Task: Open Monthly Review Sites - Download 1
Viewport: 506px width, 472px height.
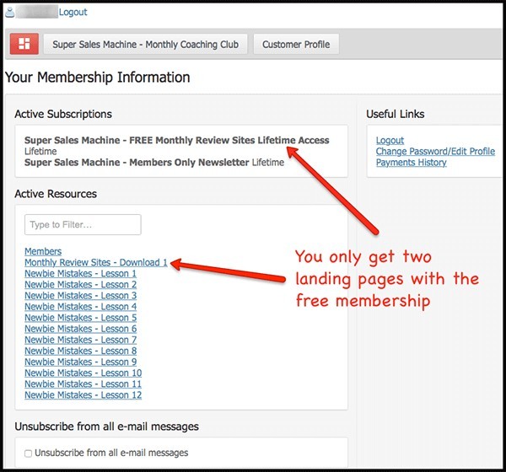Action: (96, 262)
